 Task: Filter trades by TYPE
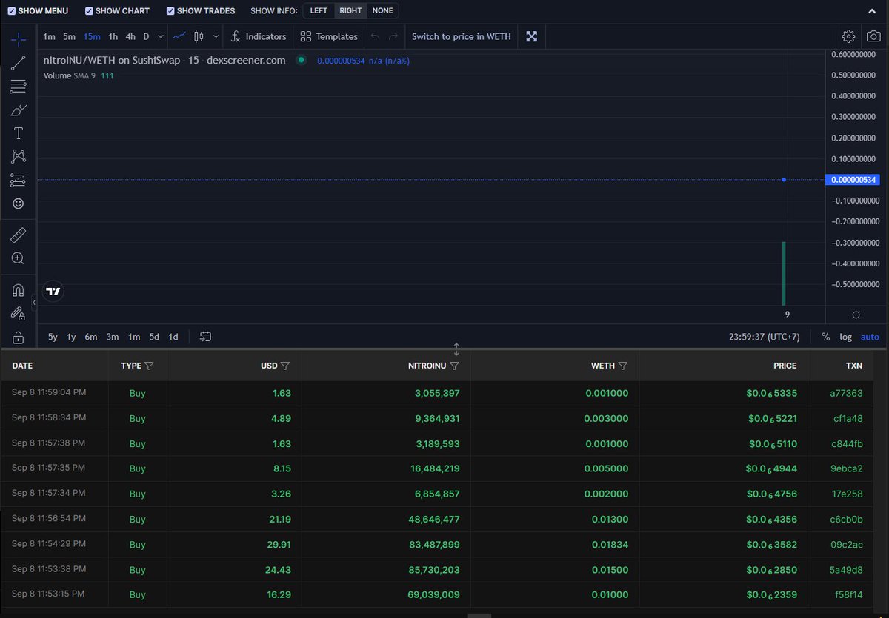(149, 366)
